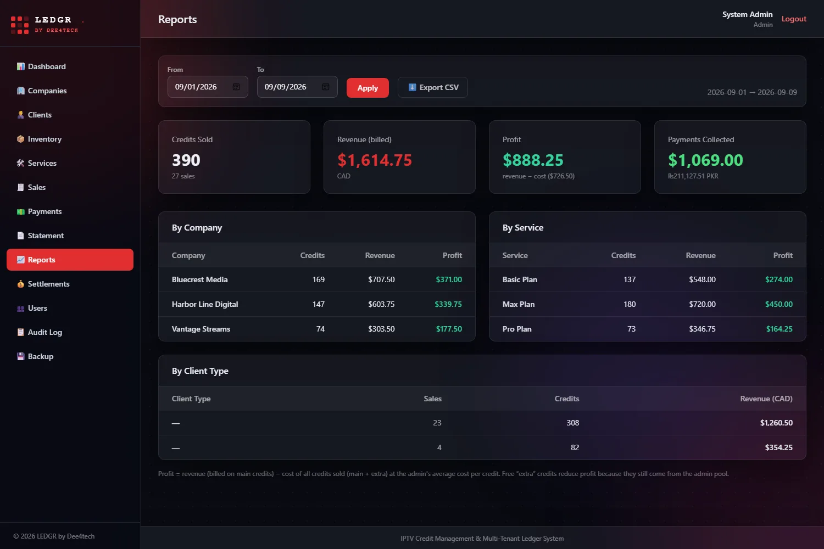Select the Harbor Line Digital row
824x549 pixels.
point(317,304)
